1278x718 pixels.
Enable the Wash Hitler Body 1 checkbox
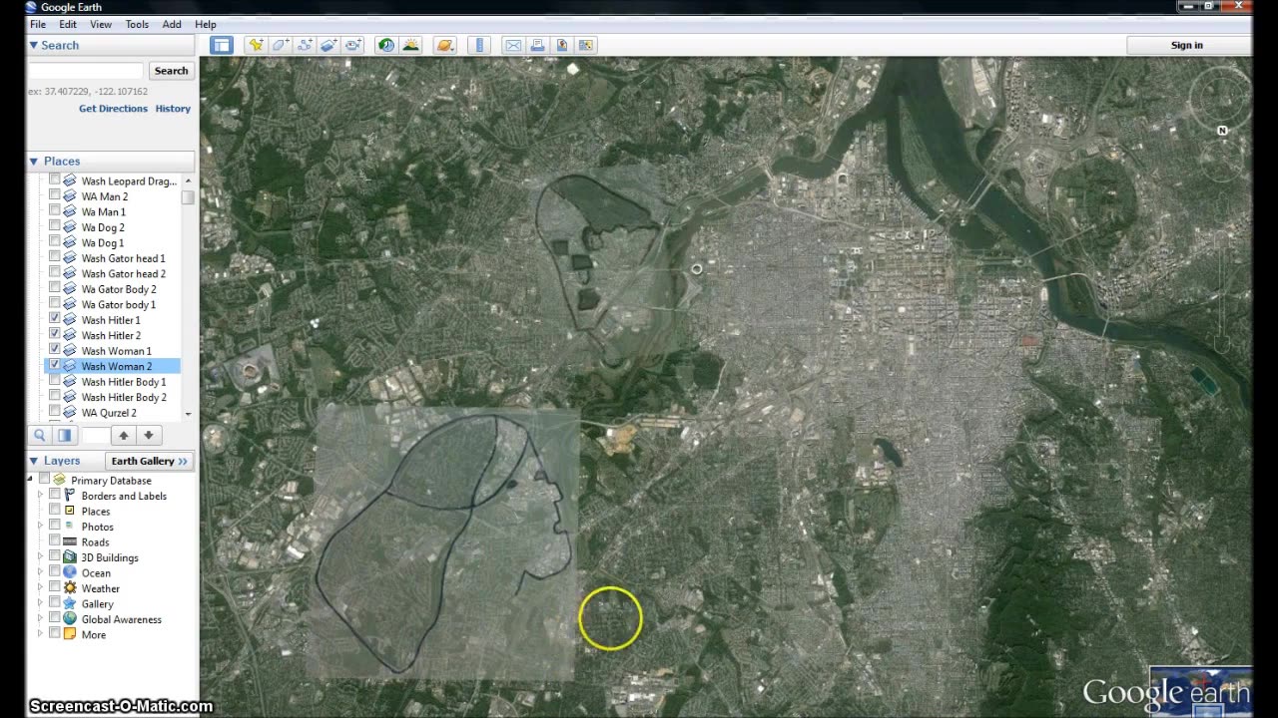tap(55, 381)
